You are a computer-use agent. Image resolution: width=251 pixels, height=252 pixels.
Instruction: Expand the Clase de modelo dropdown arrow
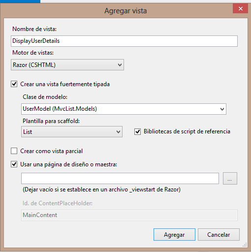pos(222,109)
